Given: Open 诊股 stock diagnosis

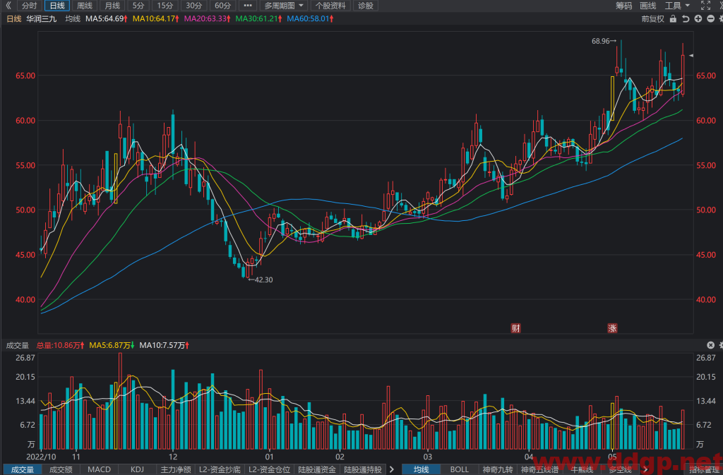Looking at the screenshot, I should click(x=366, y=6).
